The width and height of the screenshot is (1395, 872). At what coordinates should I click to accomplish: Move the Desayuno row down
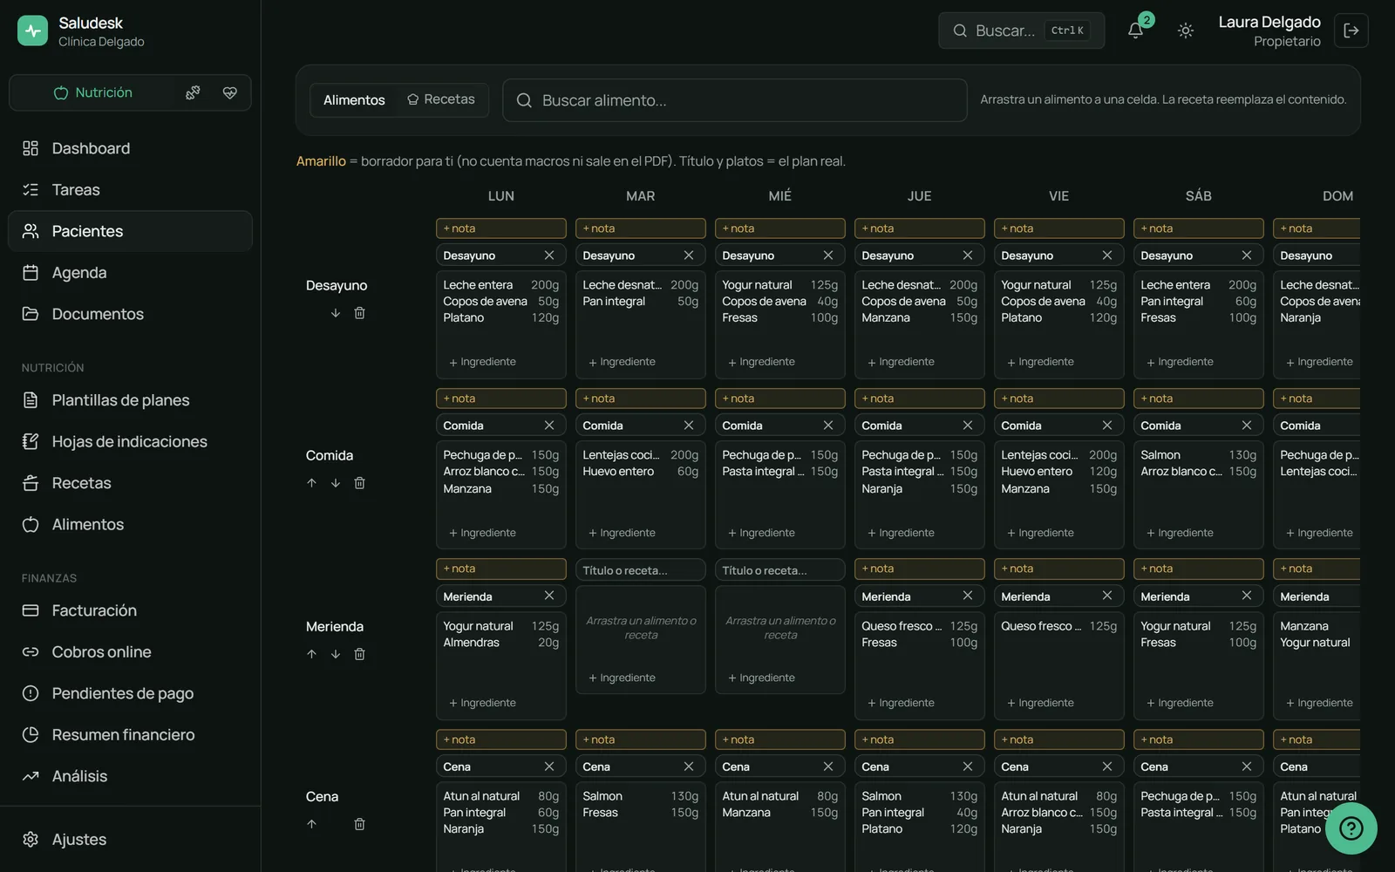(336, 313)
